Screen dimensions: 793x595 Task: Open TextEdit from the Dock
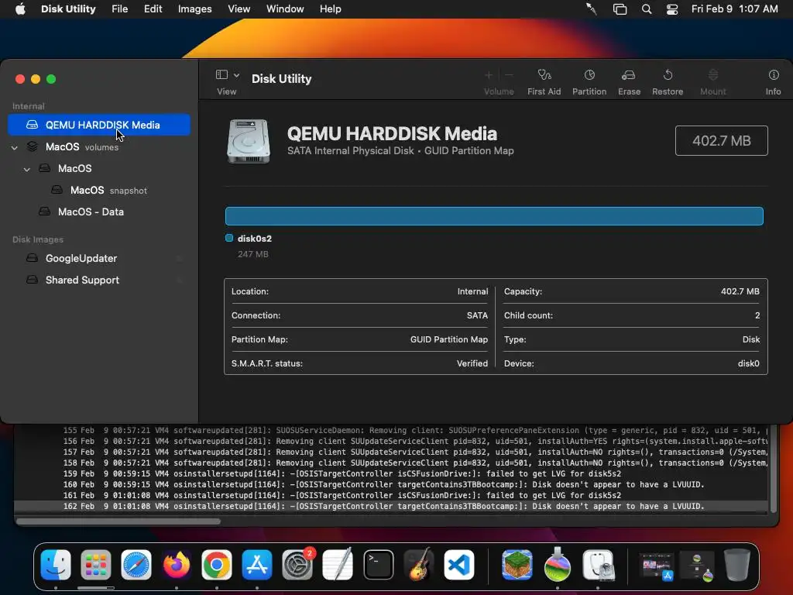tap(338, 565)
